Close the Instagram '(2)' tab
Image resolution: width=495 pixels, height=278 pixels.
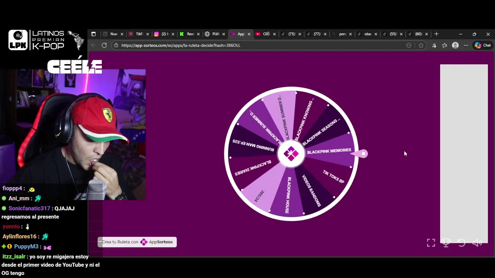[x=173, y=34]
